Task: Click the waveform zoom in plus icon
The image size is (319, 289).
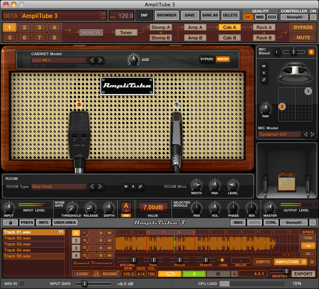Action: click(x=293, y=255)
